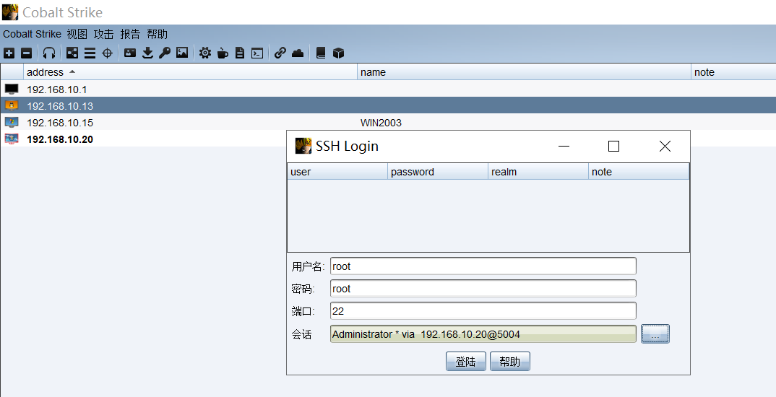Click the WIN2003 name cell
This screenshot has height=397, width=776.
pyautogui.click(x=381, y=123)
